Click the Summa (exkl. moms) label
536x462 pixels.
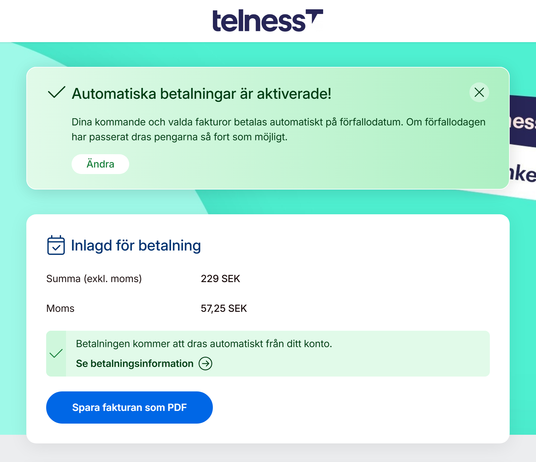coord(94,278)
